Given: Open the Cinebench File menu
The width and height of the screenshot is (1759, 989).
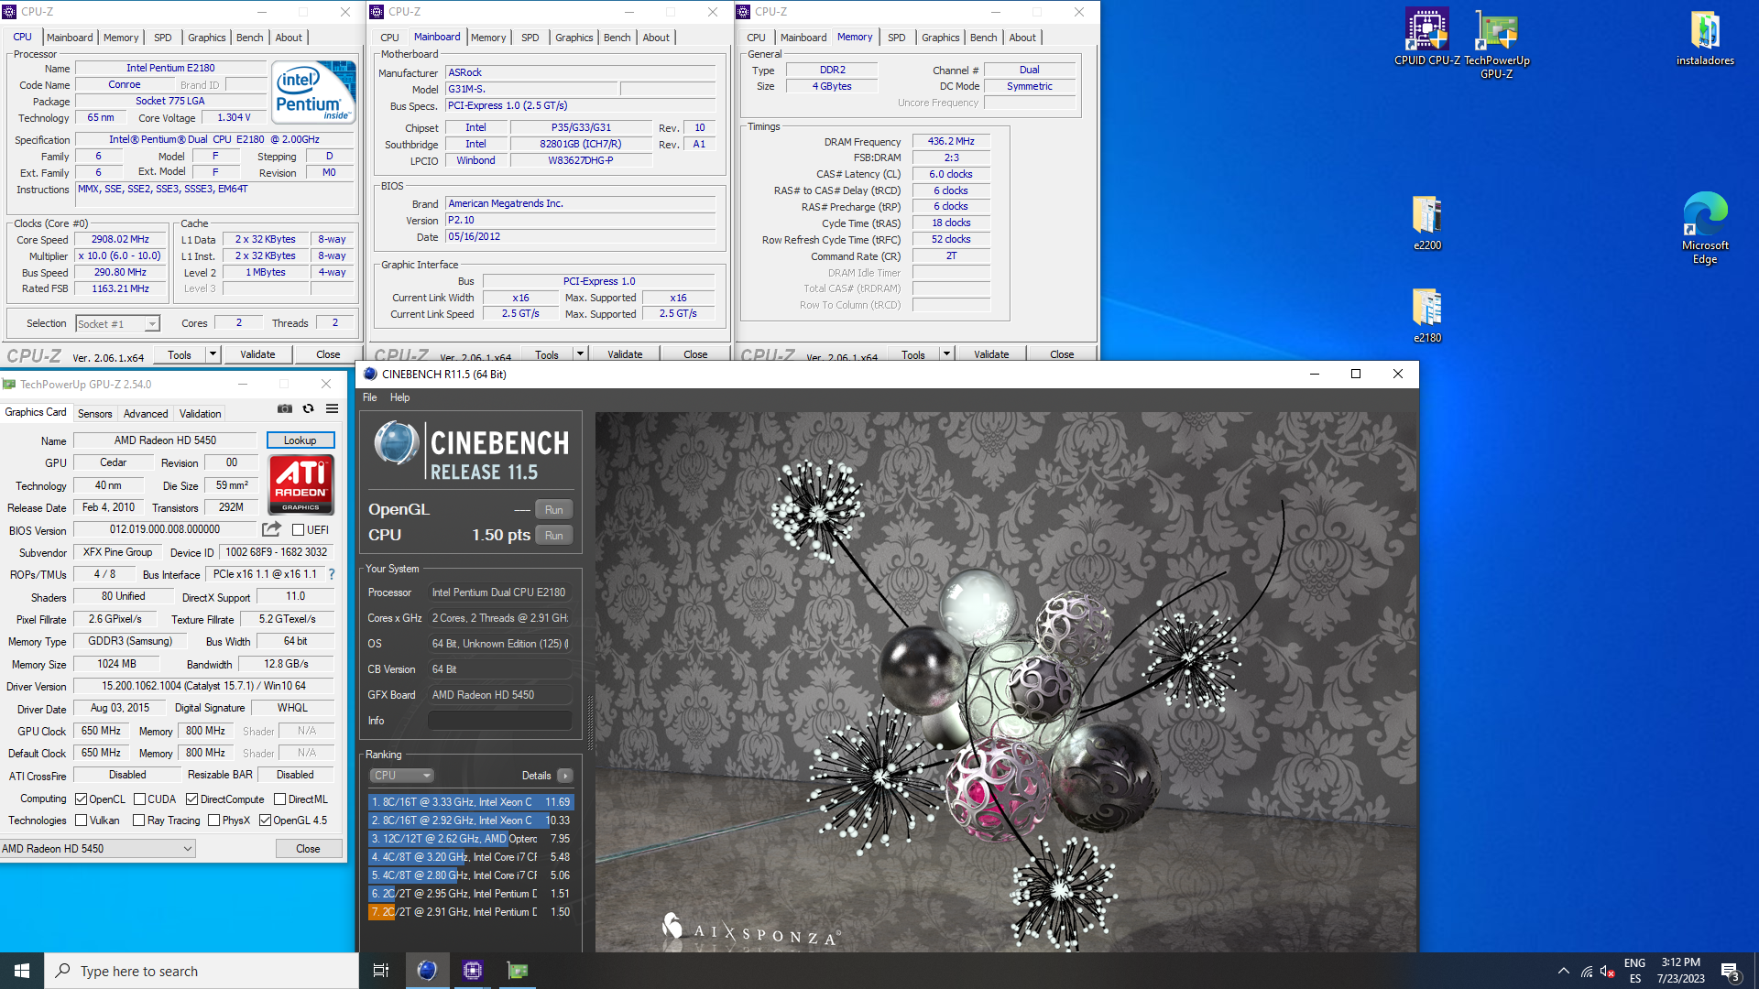Looking at the screenshot, I should click(370, 397).
